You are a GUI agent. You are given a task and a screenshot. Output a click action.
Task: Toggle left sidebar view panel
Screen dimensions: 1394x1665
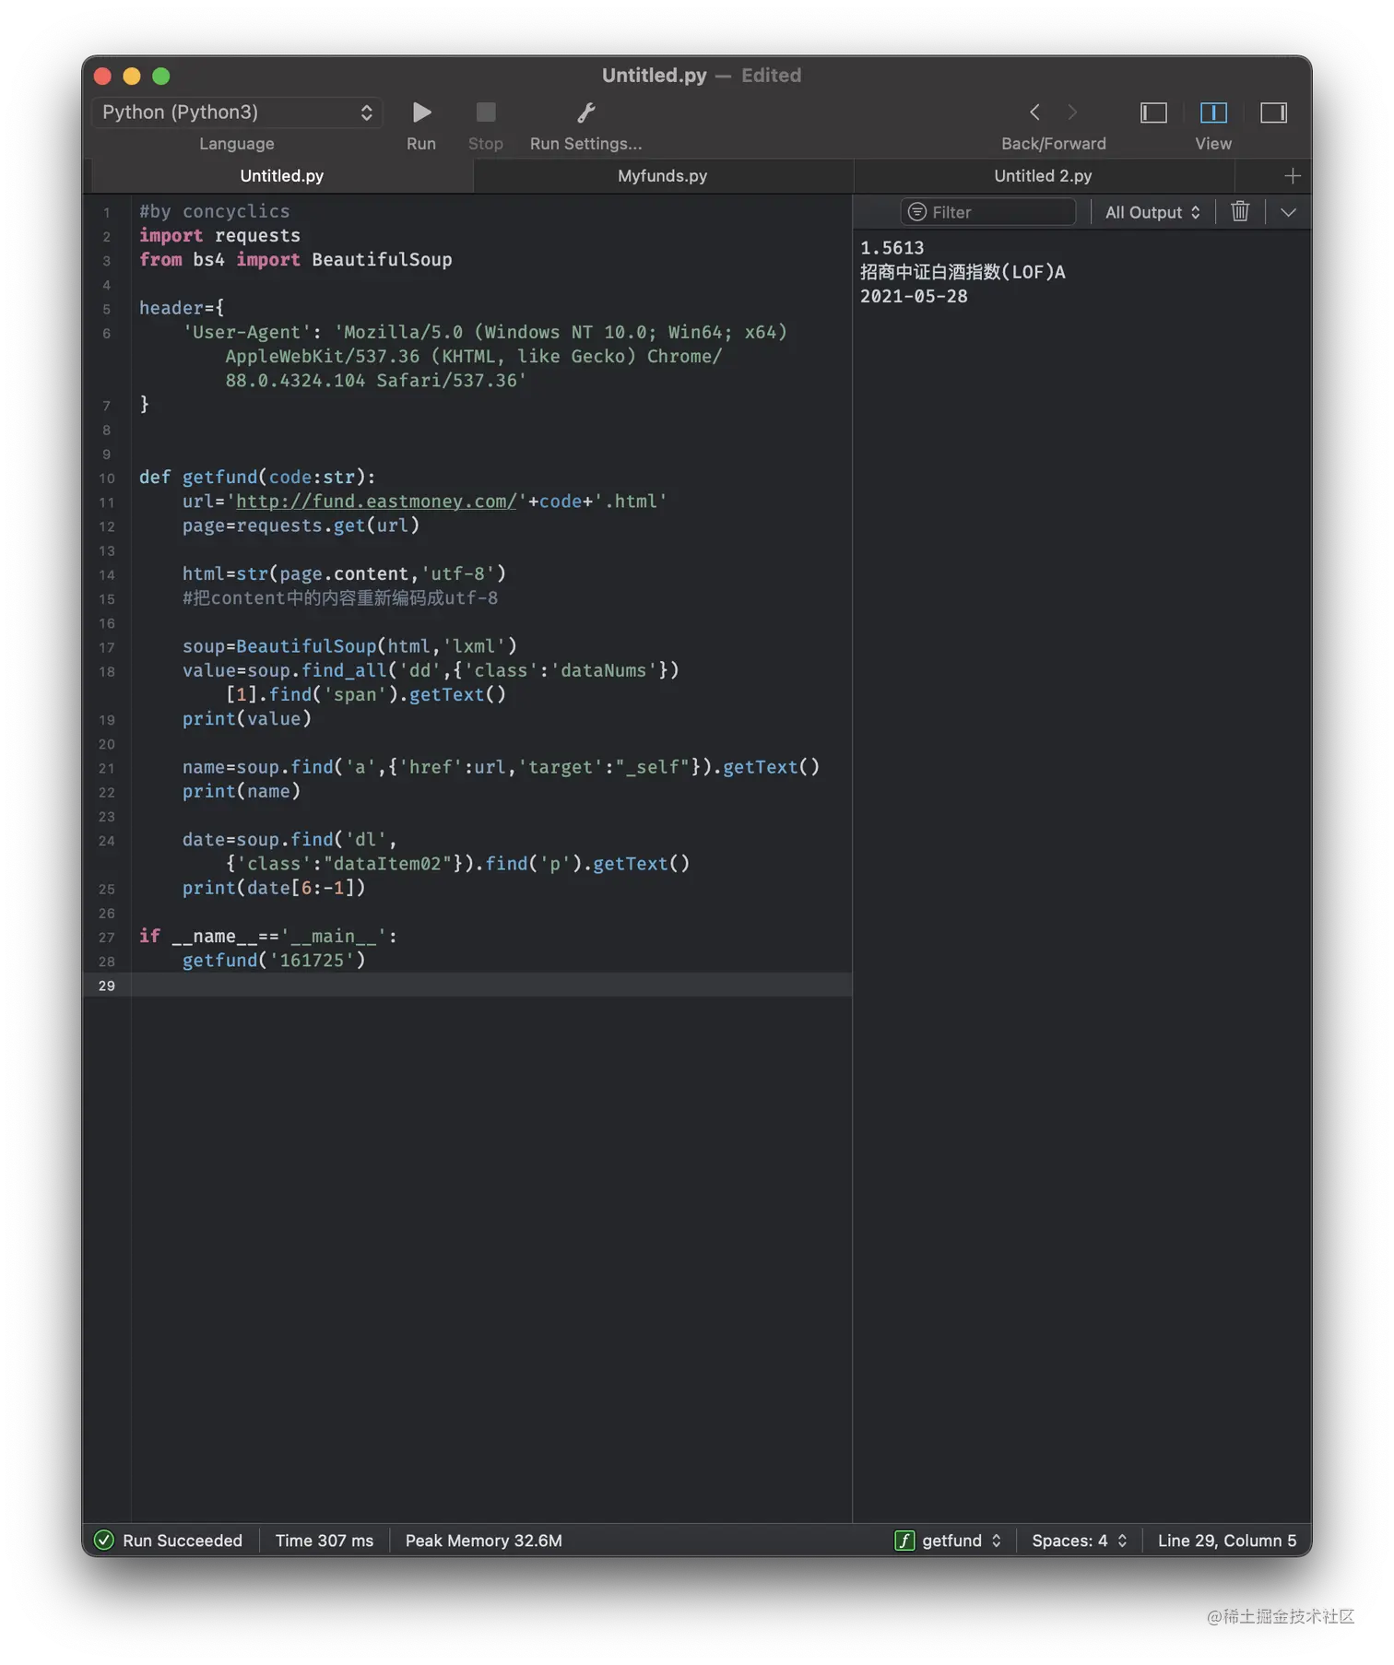click(x=1153, y=112)
